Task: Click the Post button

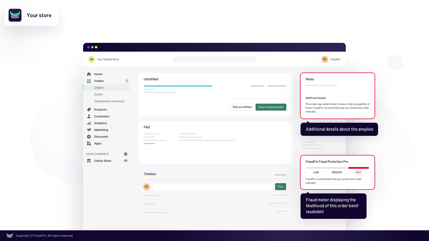Action: coord(280,187)
